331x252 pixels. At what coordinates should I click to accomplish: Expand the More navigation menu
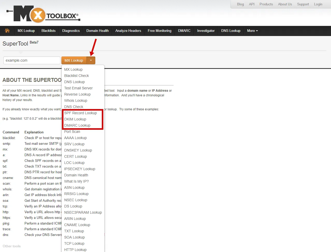tap(252, 31)
